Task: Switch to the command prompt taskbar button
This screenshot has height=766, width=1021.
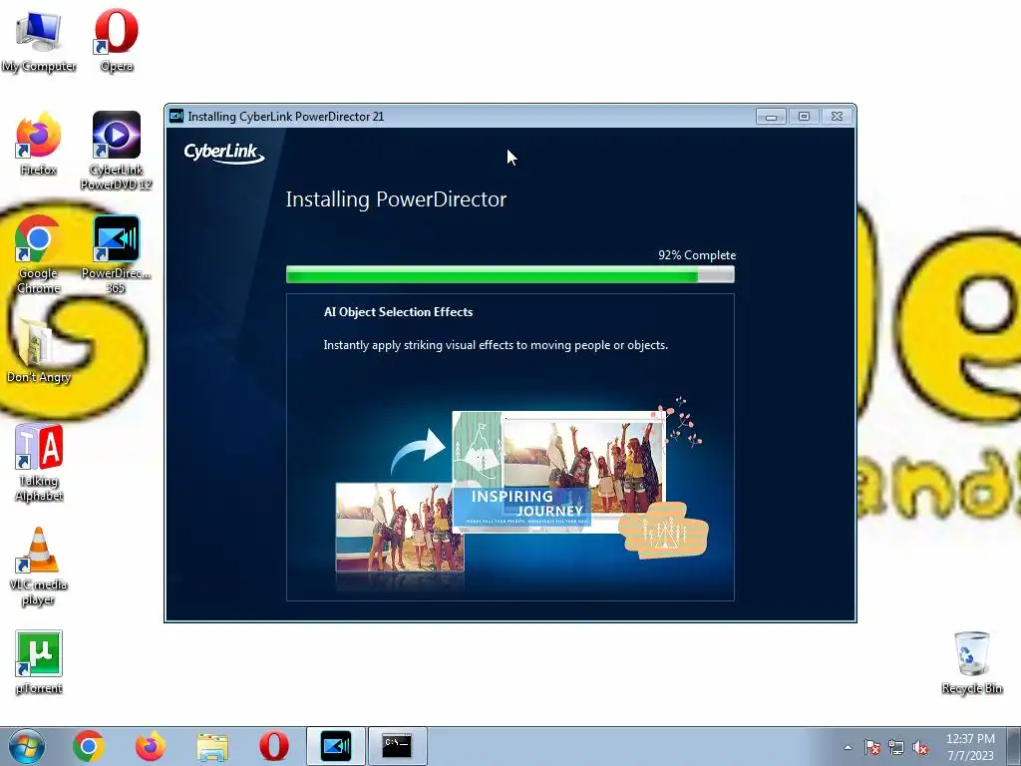Action: pos(397,746)
